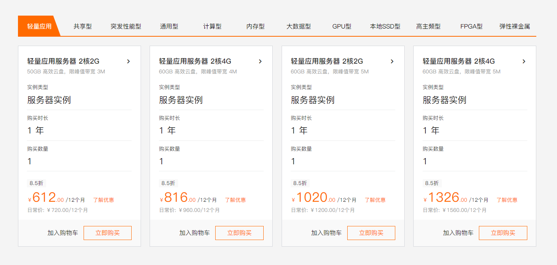Select the FPGA型 tab
Viewport: 557px width, 265px height.
(471, 27)
